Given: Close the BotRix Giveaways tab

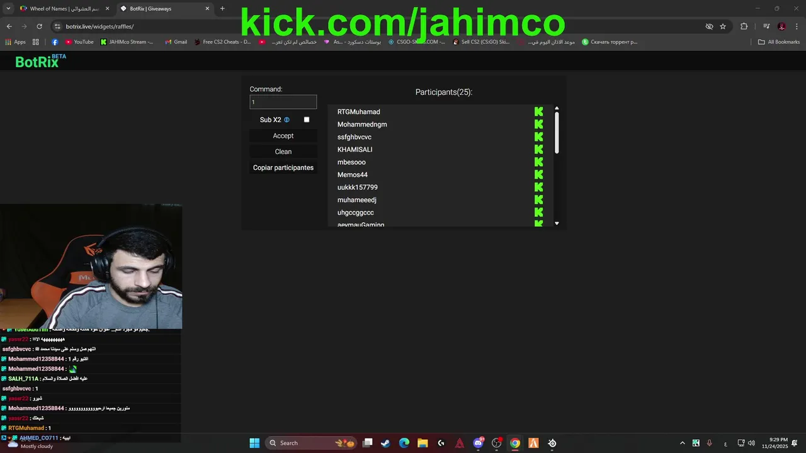Looking at the screenshot, I should [x=207, y=9].
